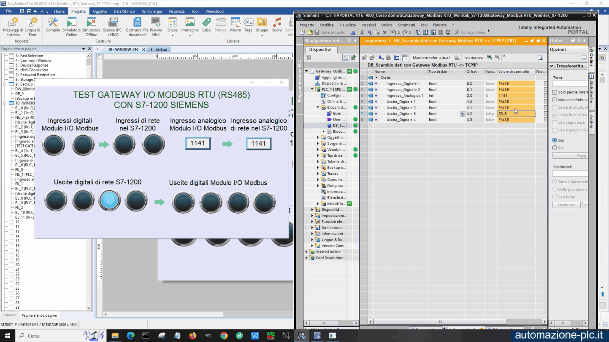Click the Sostituisci text input field
Viewport: 609px width, 342px height.
(x=571, y=174)
